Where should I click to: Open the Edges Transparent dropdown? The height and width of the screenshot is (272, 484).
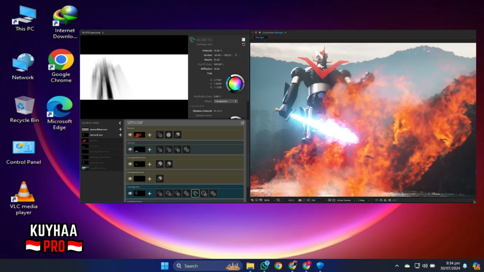226,101
